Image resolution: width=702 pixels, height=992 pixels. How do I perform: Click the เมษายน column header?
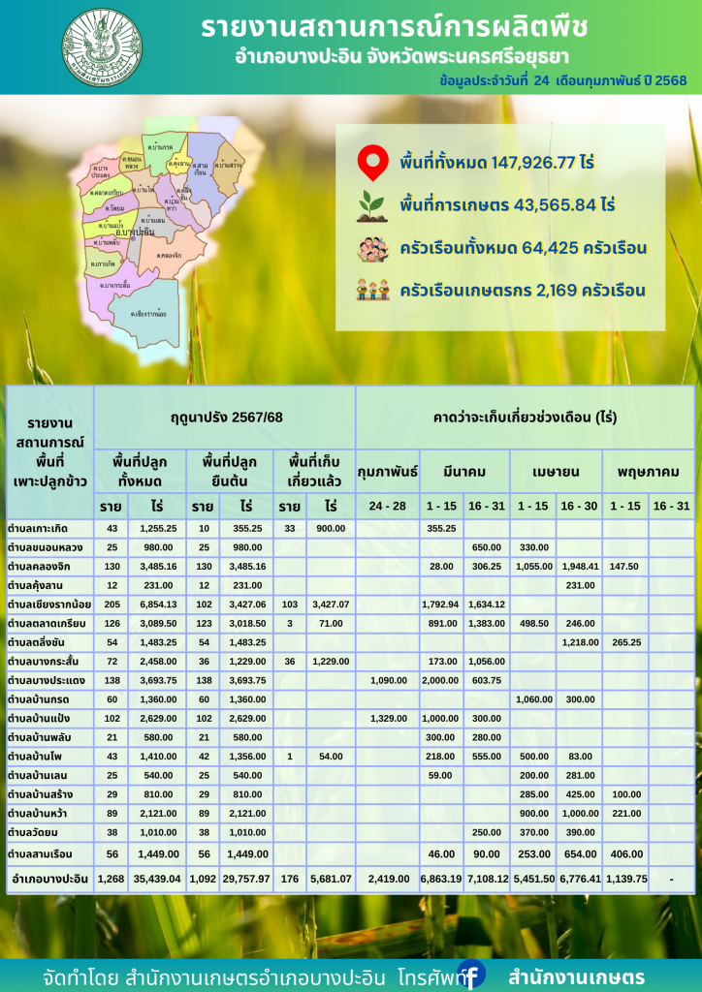tap(557, 472)
